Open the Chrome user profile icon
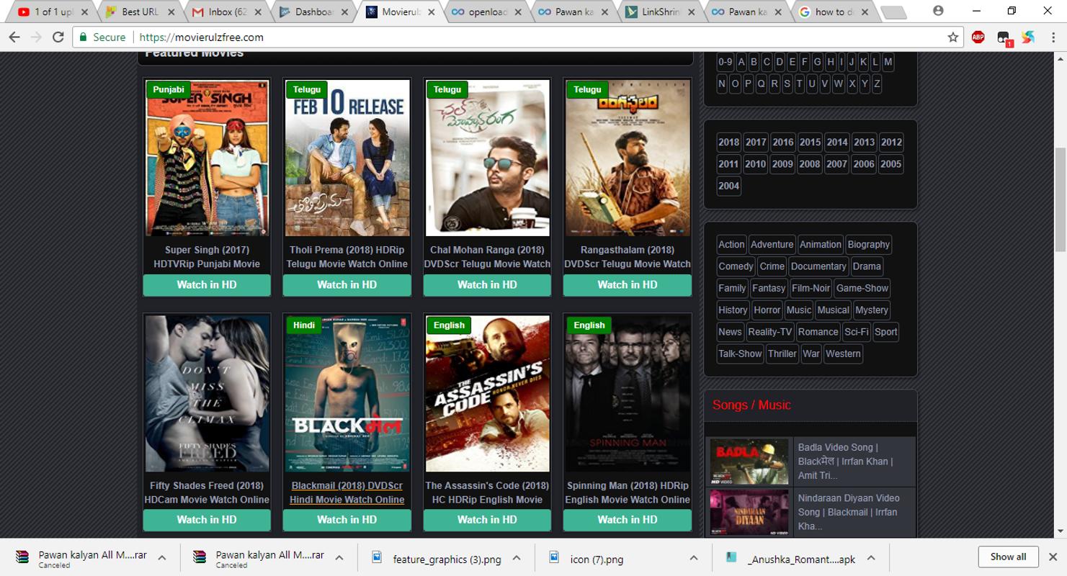Screen dimensions: 1067x576 (x=938, y=11)
